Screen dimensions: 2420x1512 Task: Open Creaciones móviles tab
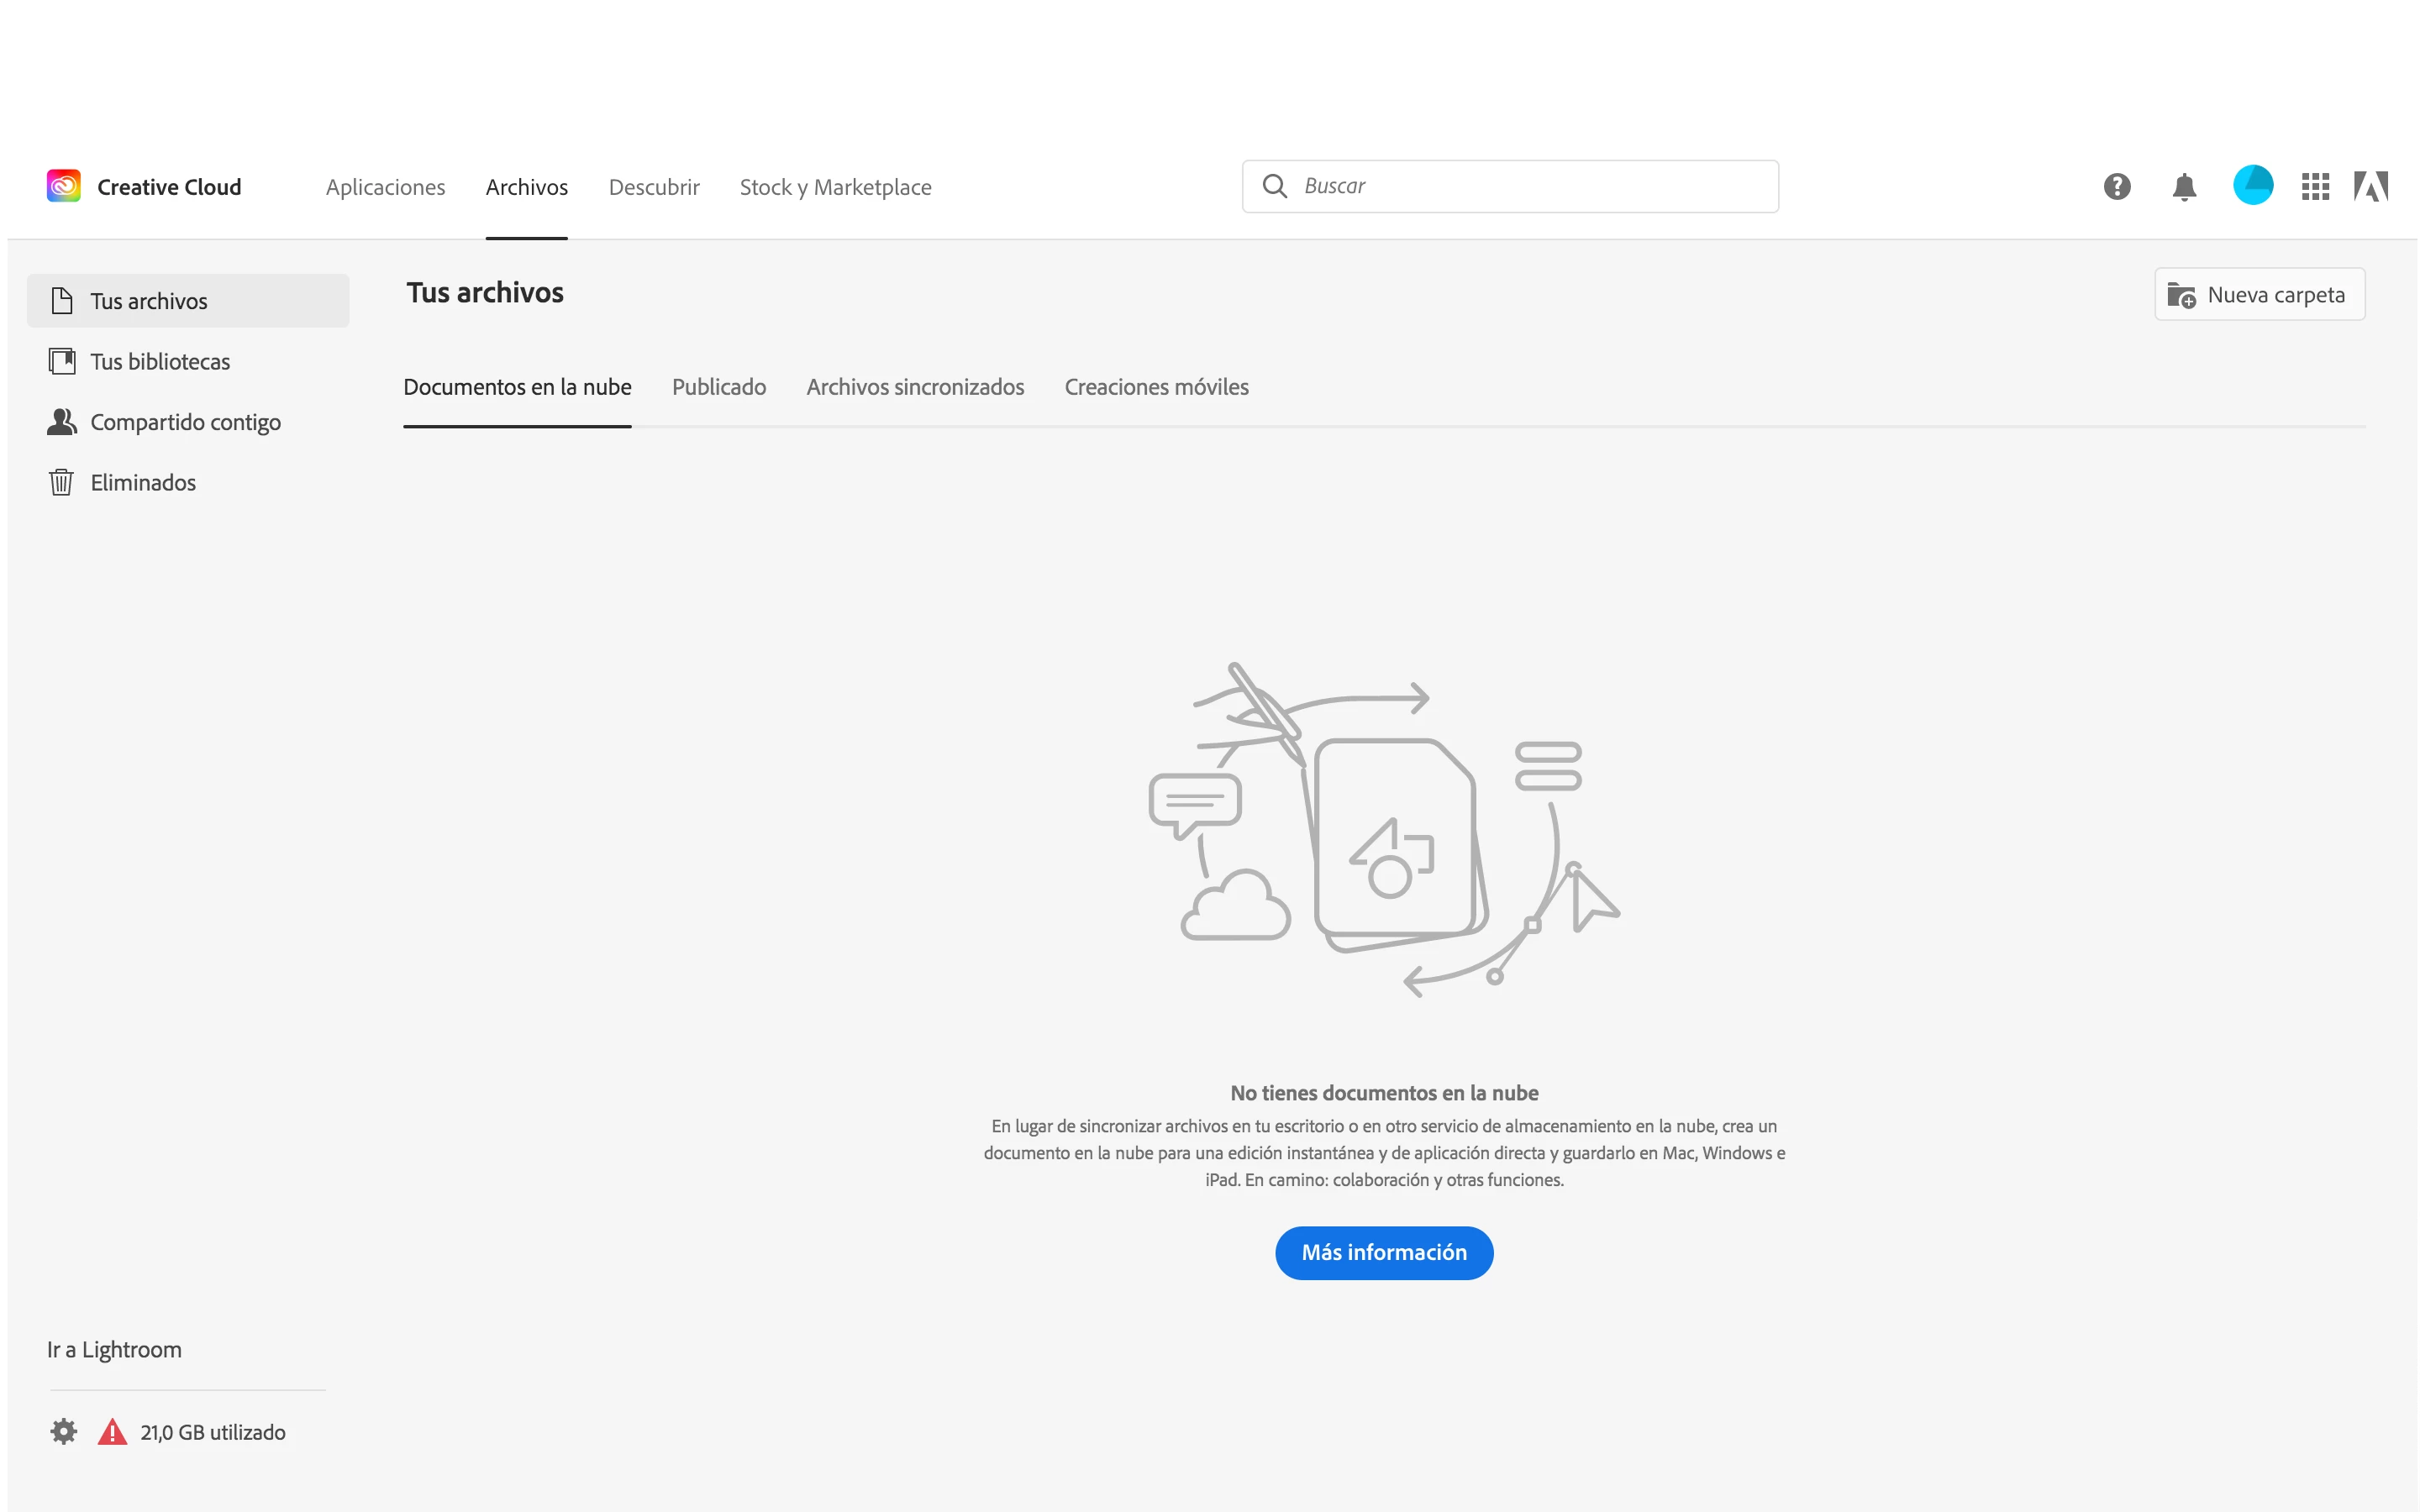(x=1156, y=387)
